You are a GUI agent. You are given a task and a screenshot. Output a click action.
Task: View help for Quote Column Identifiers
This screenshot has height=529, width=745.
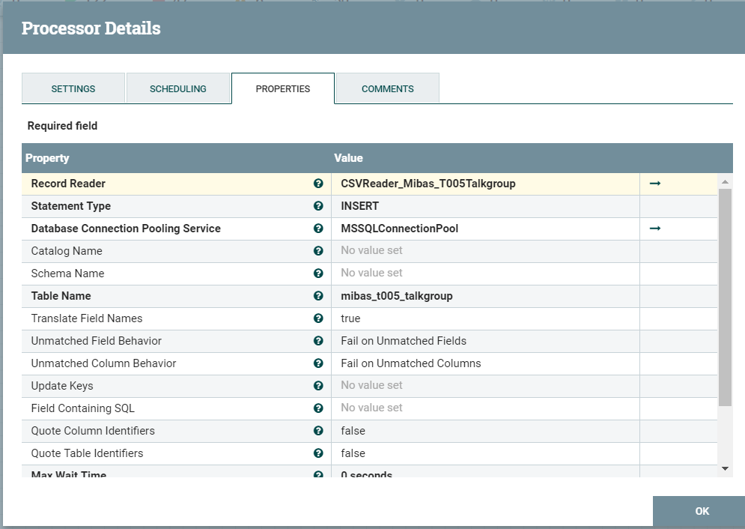[318, 430]
